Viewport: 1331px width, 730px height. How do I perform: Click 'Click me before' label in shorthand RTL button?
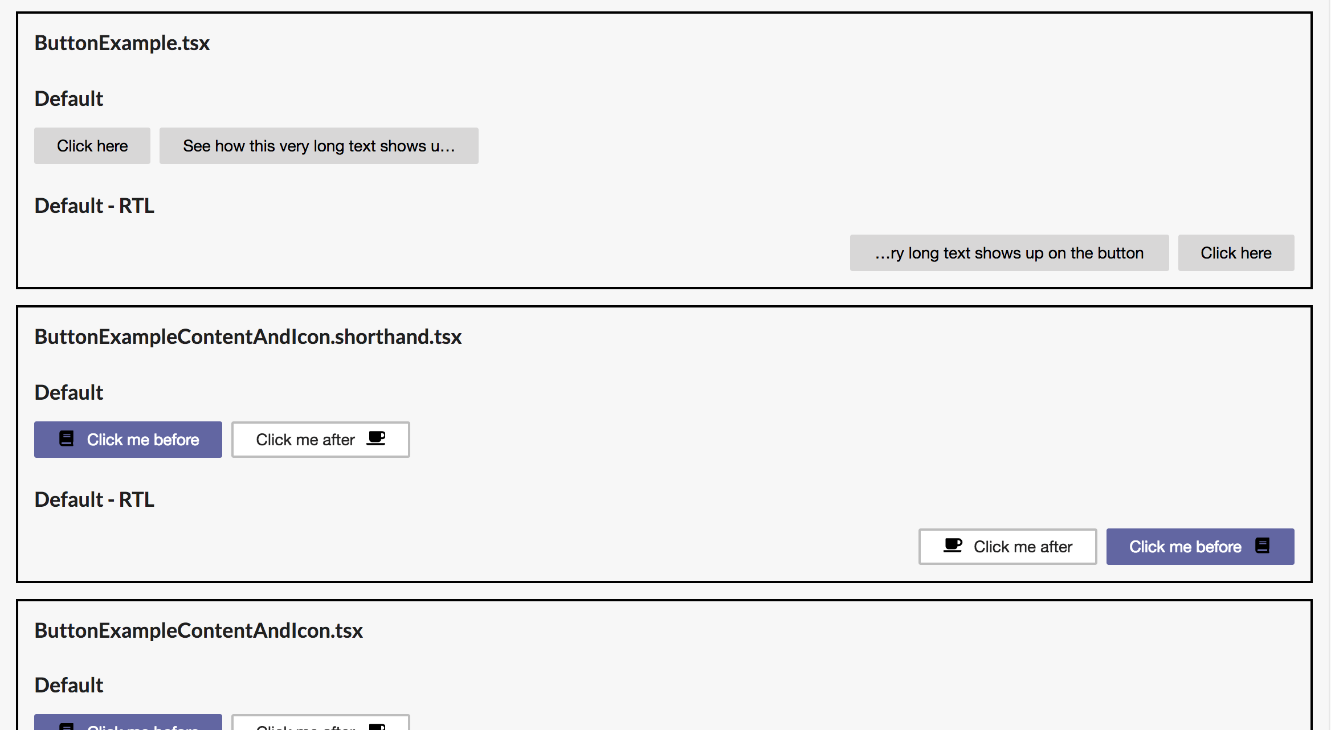tap(1185, 547)
